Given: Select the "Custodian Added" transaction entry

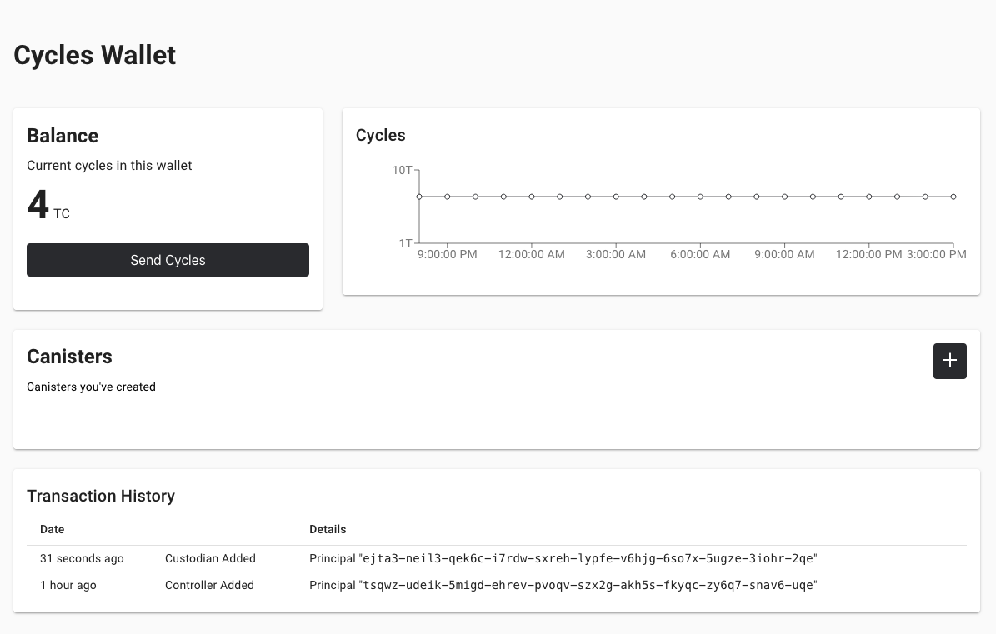Looking at the screenshot, I should click(210, 558).
